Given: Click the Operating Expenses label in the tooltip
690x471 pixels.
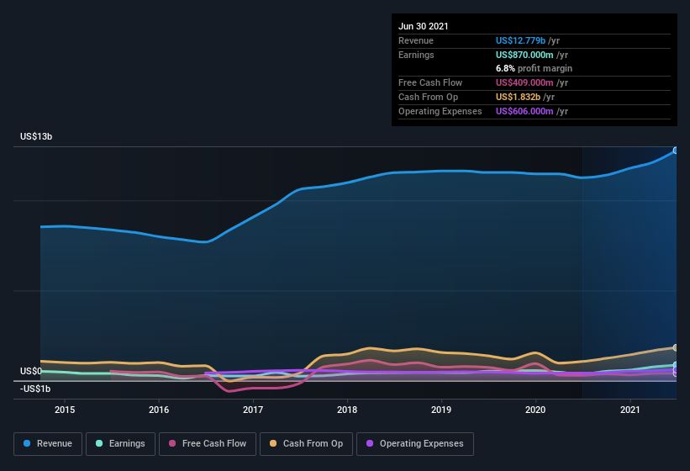Looking at the screenshot, I should pos(440,111).
